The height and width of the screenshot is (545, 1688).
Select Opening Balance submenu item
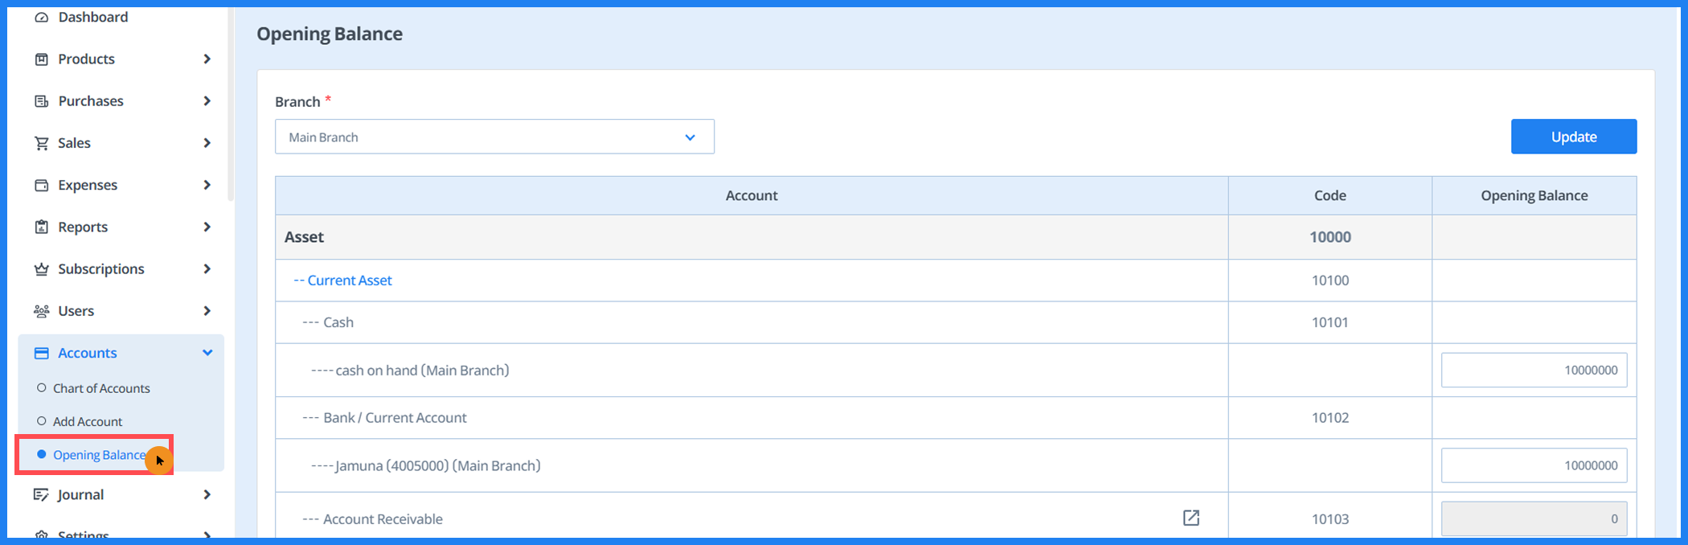[x=98, y=455]
